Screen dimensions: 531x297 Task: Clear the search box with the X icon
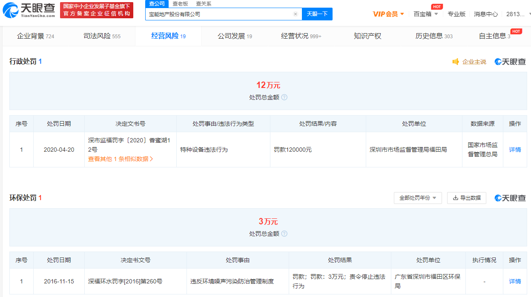(x=296, y=14)
